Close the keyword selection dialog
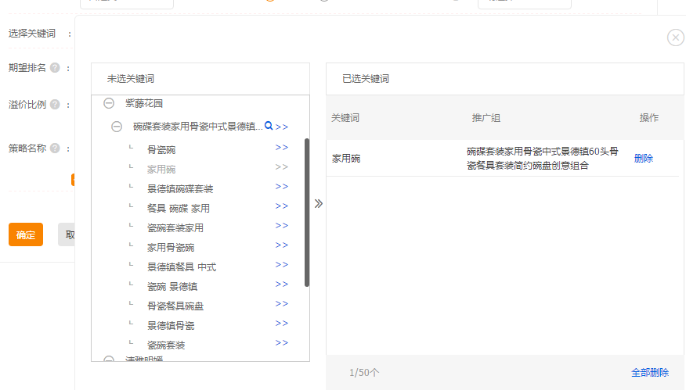This screenshot has width=686, height=390. [675, 38]
